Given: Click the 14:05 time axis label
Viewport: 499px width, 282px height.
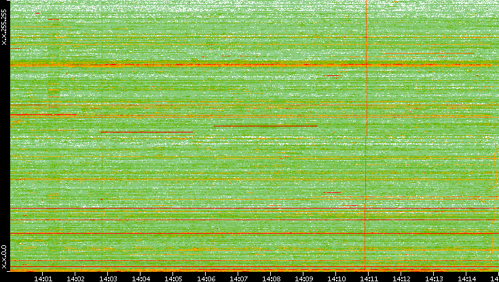Looking at the screenshot, I should tap(173, 279).
